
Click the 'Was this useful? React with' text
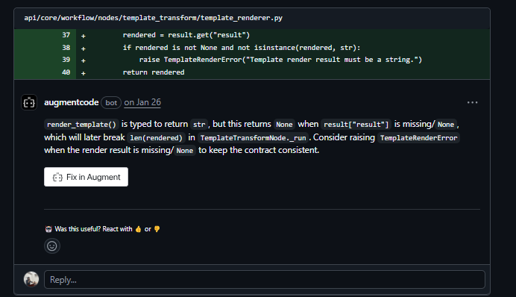coord(93,229)
